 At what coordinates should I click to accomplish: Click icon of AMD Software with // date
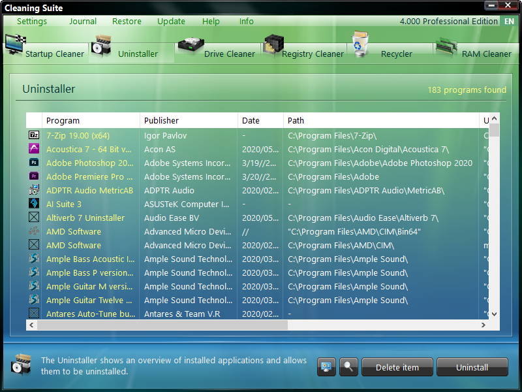pos(34,231)
